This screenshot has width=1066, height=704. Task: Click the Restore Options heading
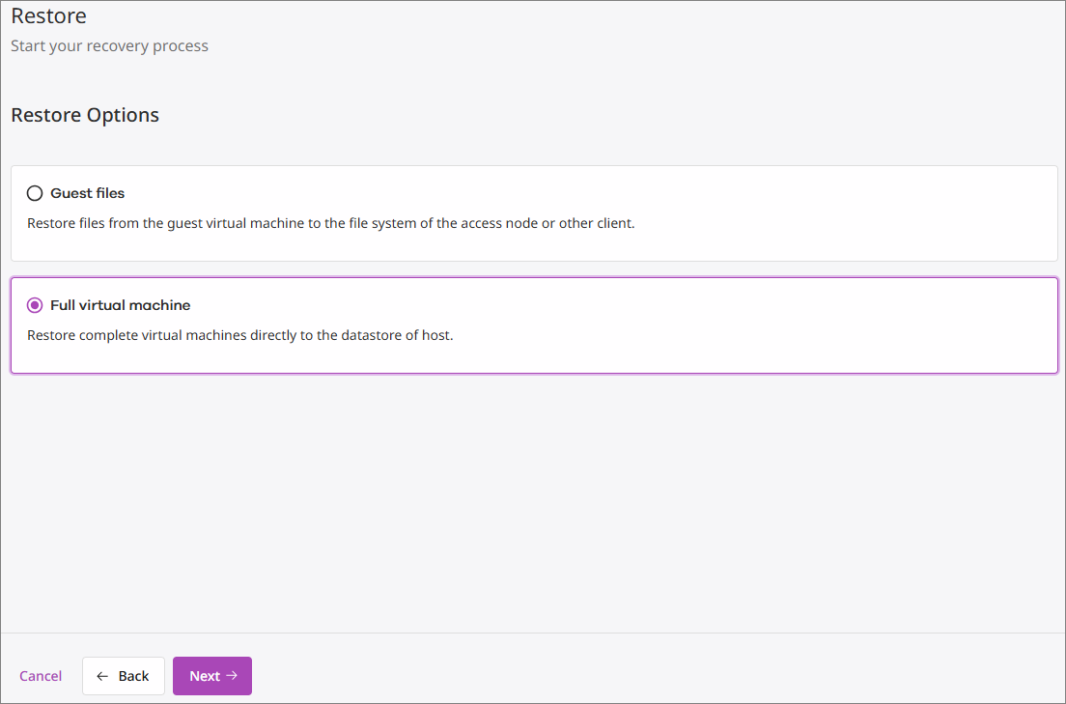(x=85, y=115)
